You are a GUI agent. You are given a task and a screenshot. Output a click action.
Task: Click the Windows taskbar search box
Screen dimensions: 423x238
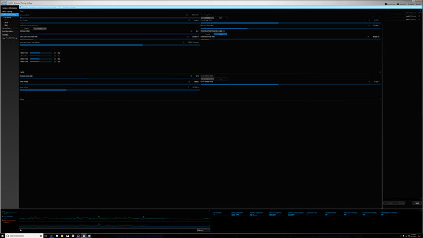(x=24, y=236)
